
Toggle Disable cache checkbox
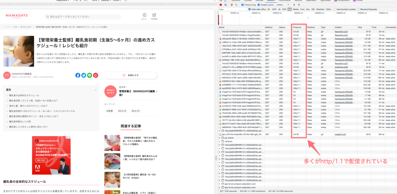259,5
